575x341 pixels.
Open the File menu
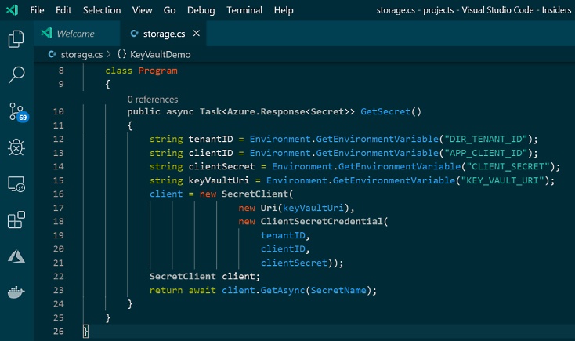click(x=37, y=10)
